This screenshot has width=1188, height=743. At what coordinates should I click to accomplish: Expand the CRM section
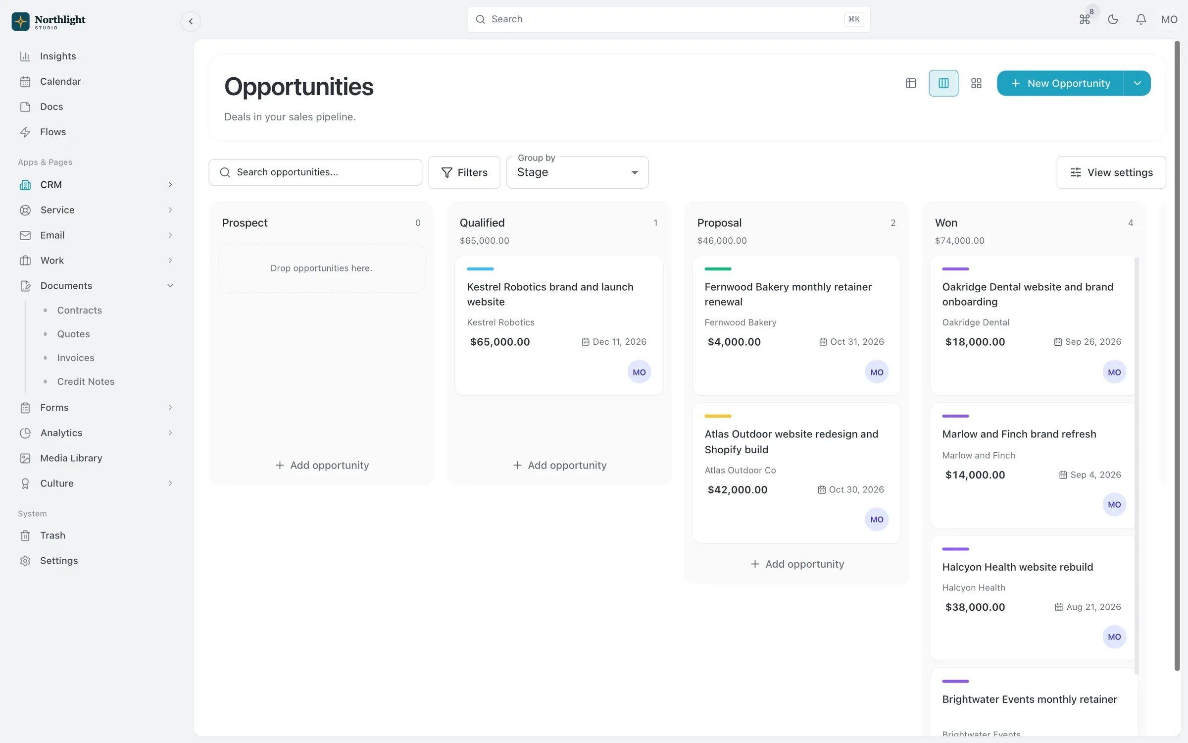(96, 185)
